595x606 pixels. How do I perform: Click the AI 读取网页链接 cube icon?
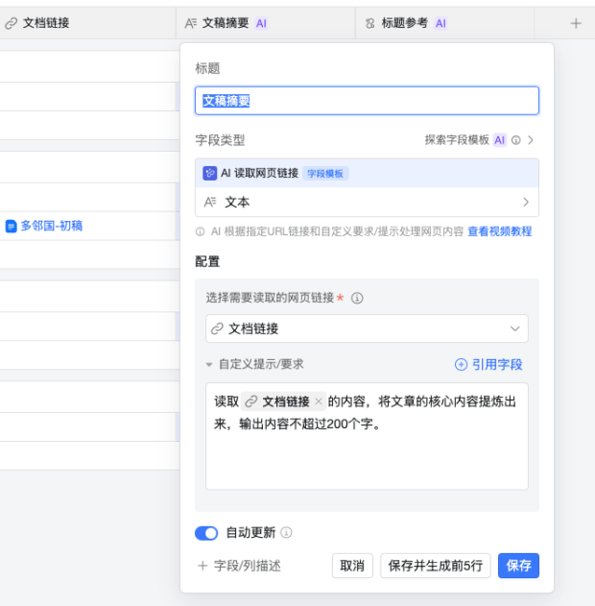point(210,174)
